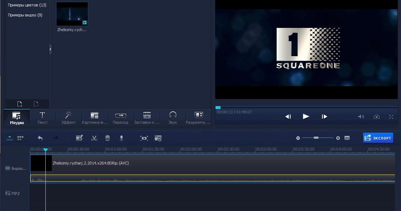Switch to timeline view mode
This screenshot has width=401, height=211.
(9, 138)
